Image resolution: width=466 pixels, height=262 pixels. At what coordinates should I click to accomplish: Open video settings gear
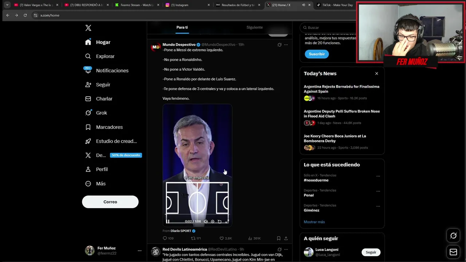tap(213, 221)
